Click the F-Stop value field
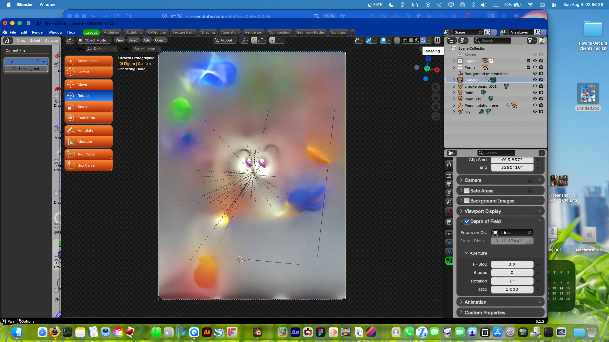Screen dimensions: 609x342 [512, 264]
